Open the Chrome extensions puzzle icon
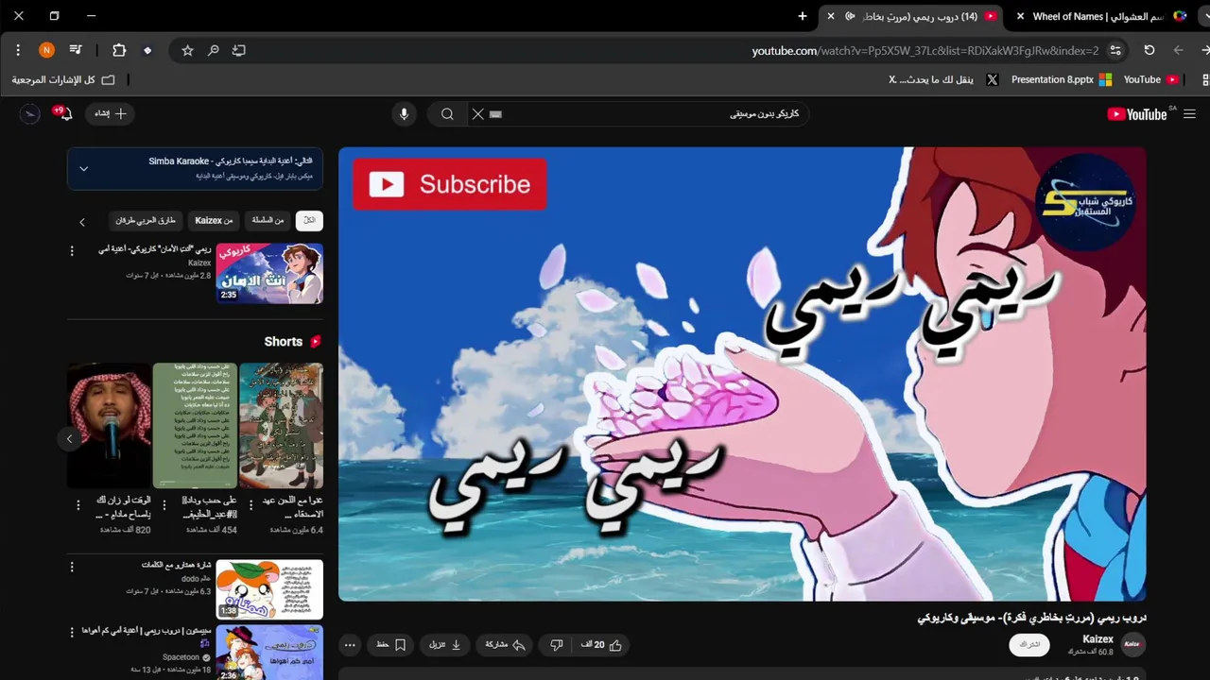 tap(119, 50)
